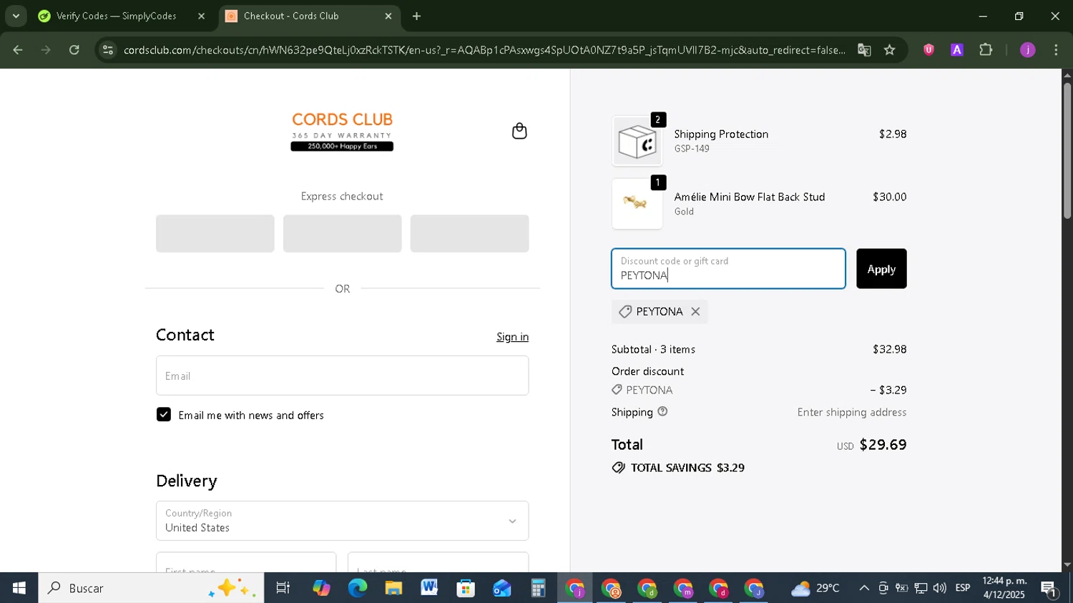1073x603 pixels.
Task: Open the red shield extension icon
Action: pos(929,50)
